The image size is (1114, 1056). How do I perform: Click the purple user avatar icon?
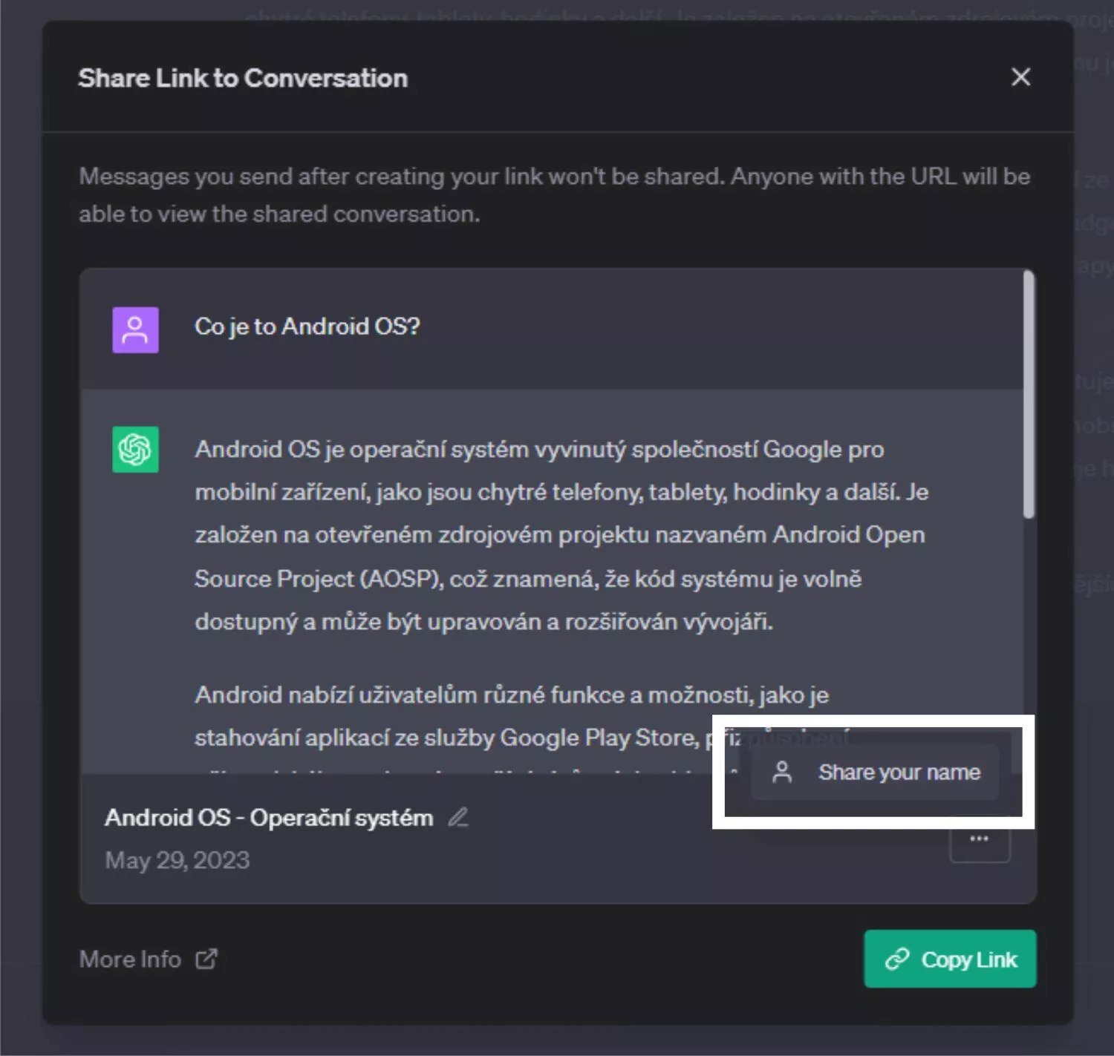coord(135,329)
